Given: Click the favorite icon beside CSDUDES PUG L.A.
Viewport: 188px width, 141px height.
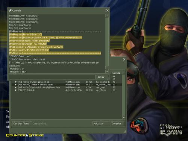Looking at the screenshot, I should (x=16, y=90).
